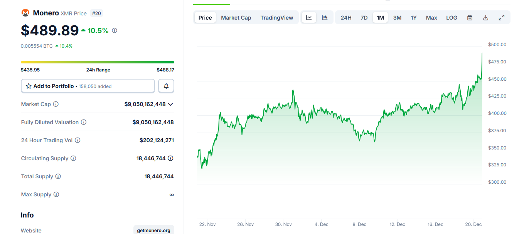Click the Total Supply 18,446,744 value
The image size is (529, 234).
159,176
